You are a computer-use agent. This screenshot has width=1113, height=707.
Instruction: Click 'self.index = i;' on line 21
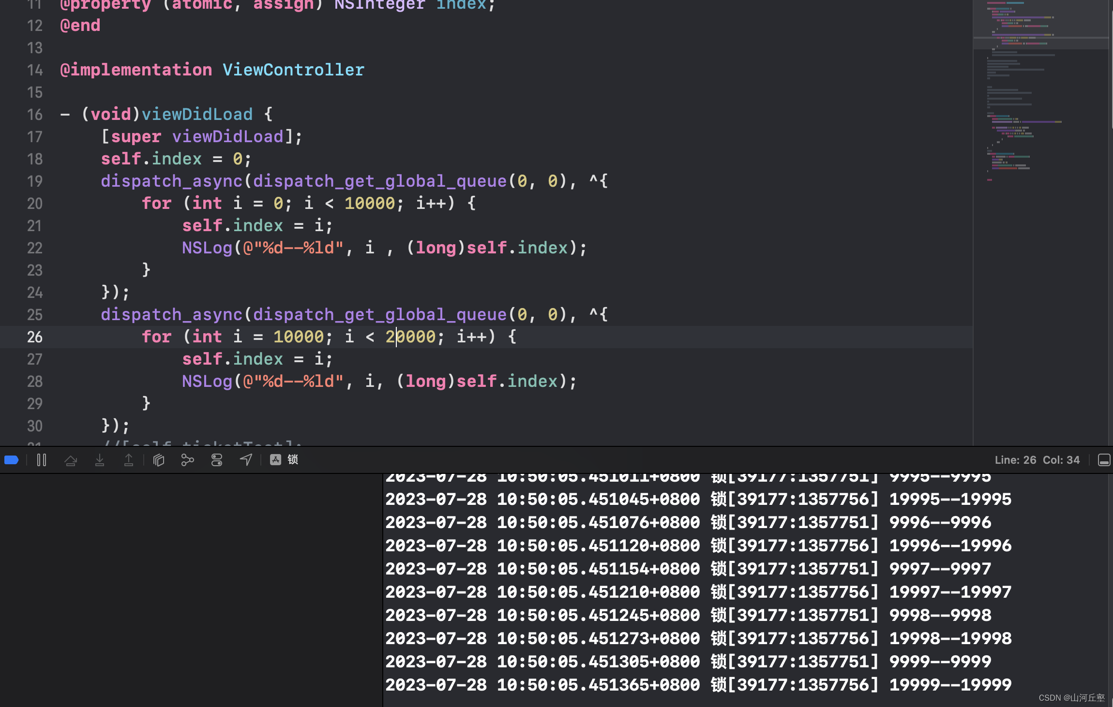point(257,226)
